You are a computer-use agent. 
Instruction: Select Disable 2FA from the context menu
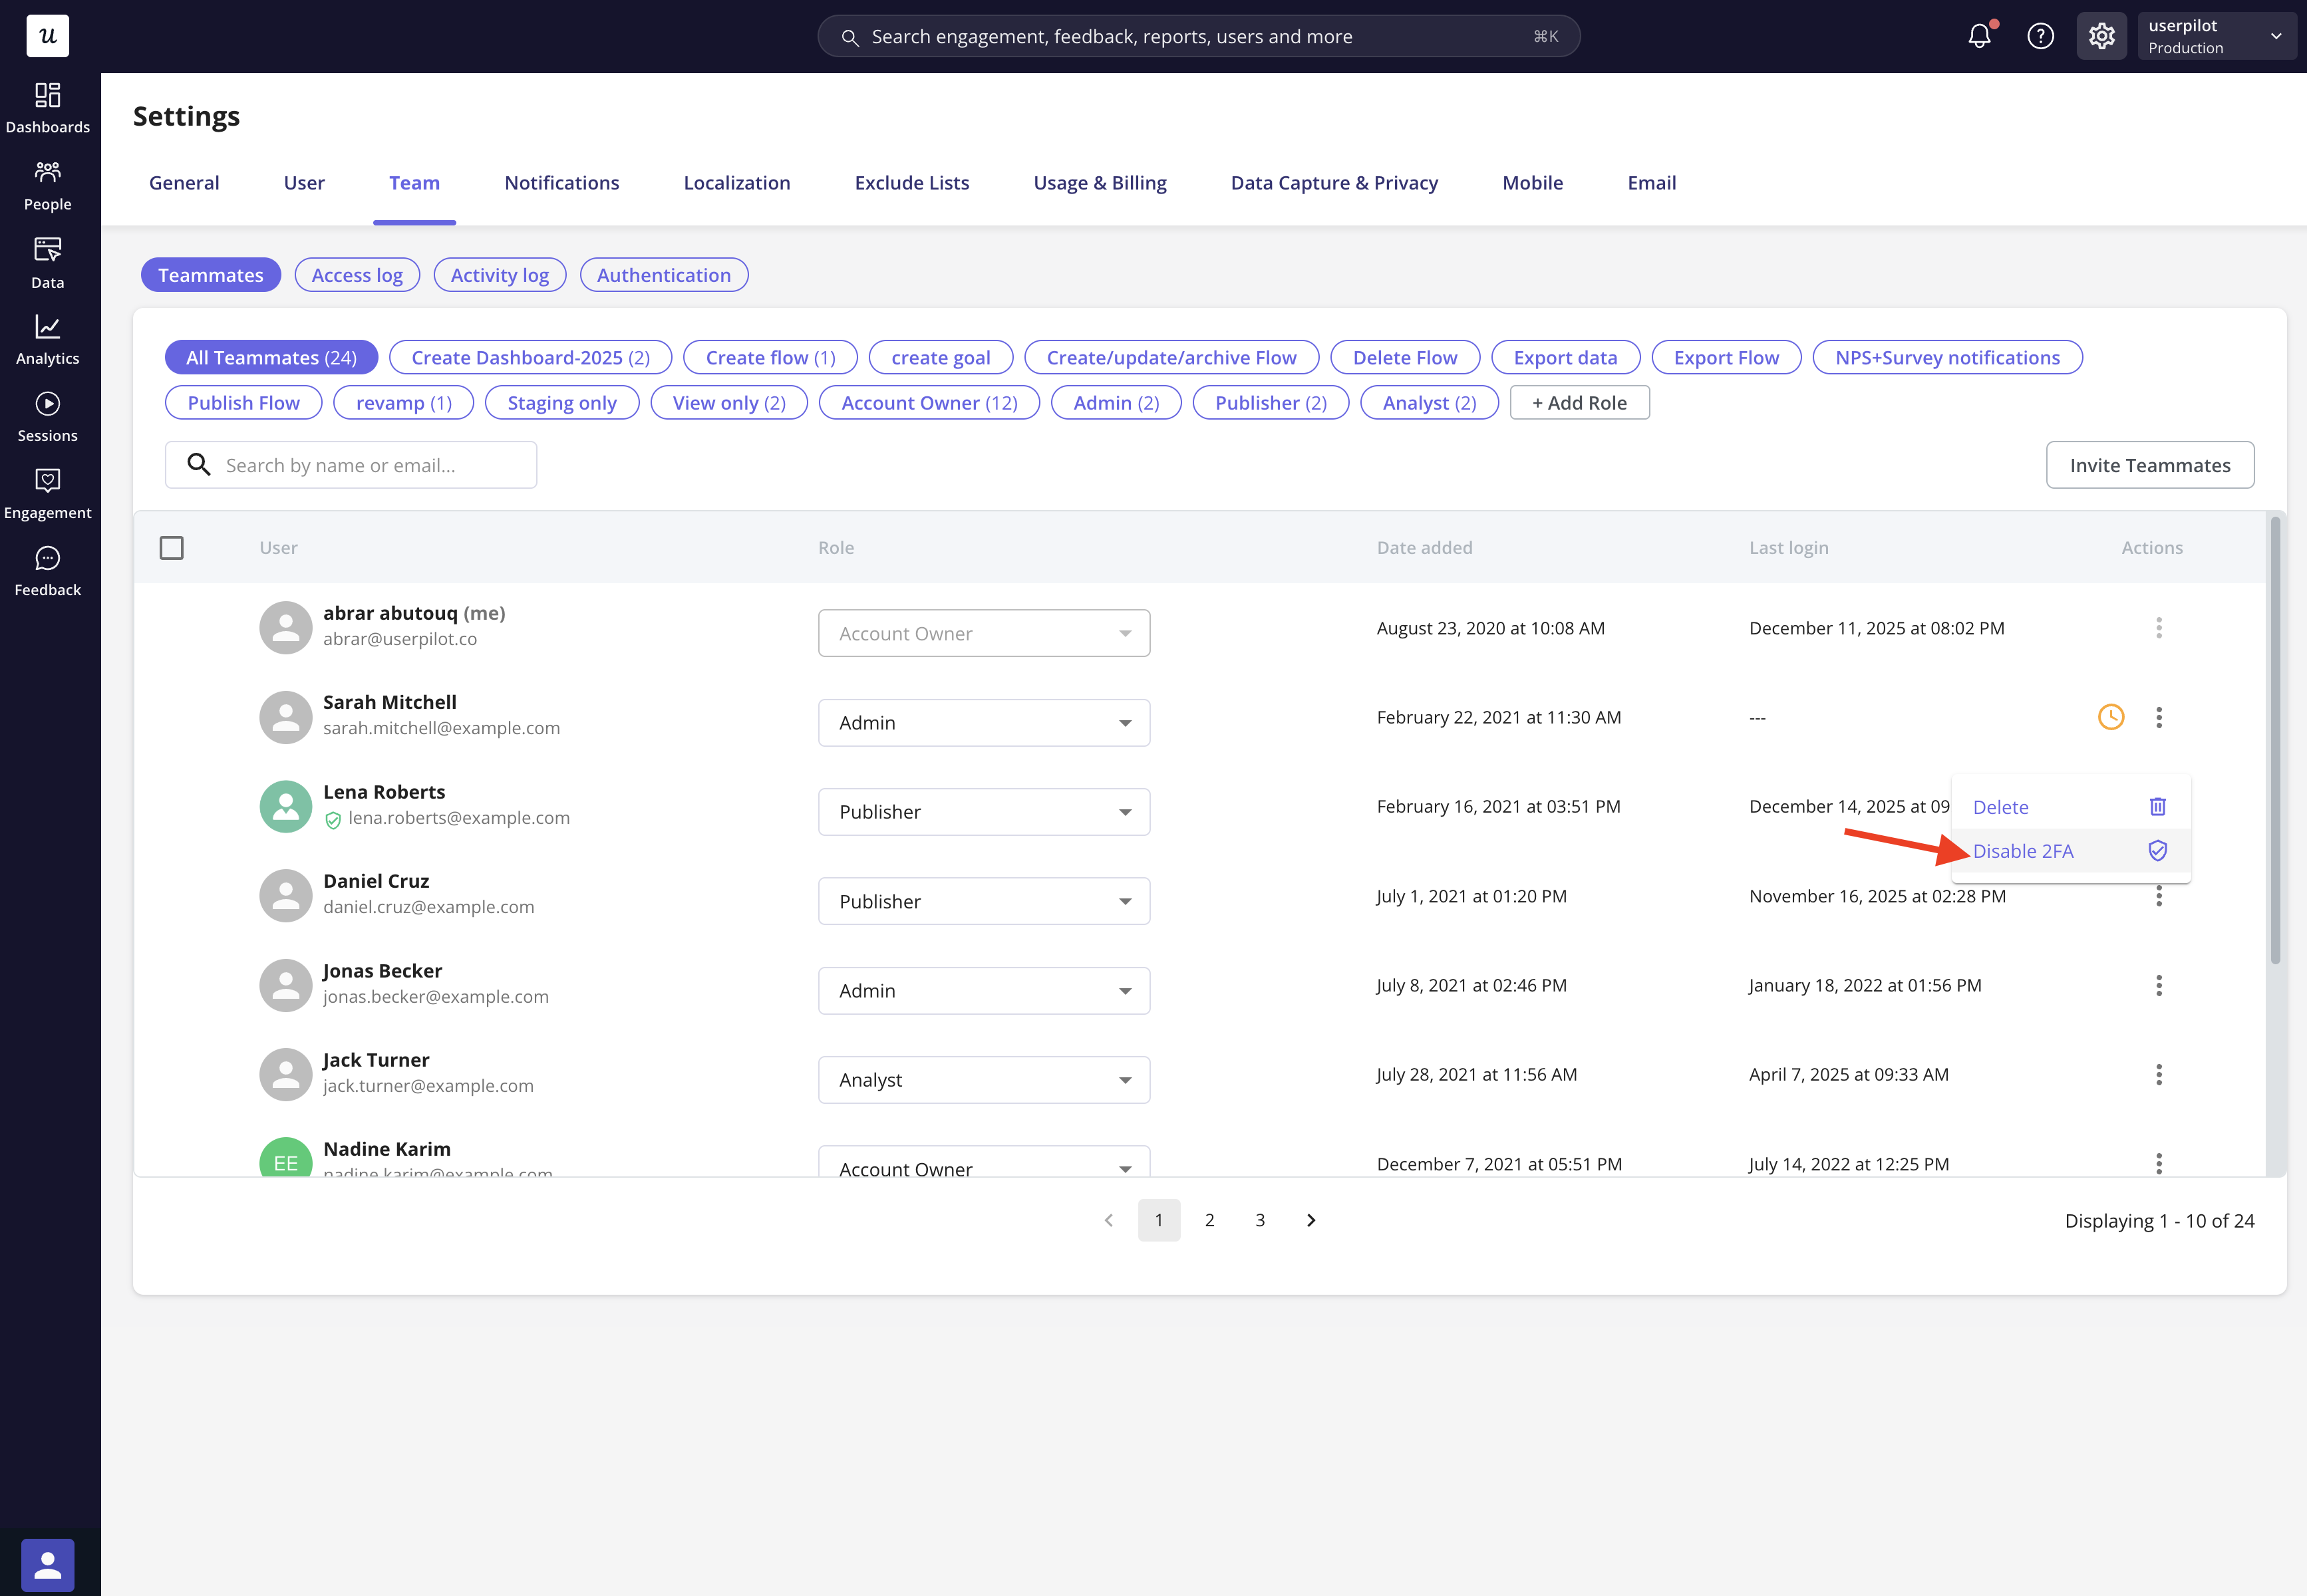tap(2023, 851)
